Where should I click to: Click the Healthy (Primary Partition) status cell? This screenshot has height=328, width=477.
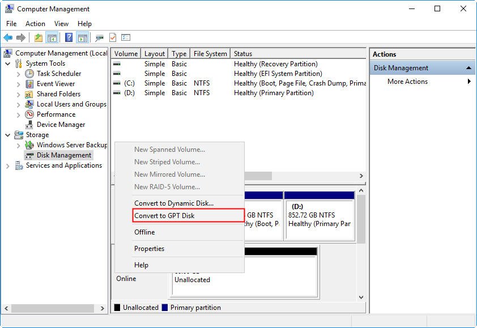click(x=274, y=93)
